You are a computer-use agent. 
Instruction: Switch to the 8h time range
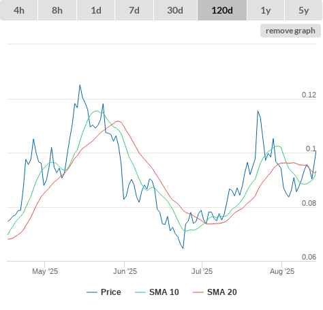pos(57,10)
